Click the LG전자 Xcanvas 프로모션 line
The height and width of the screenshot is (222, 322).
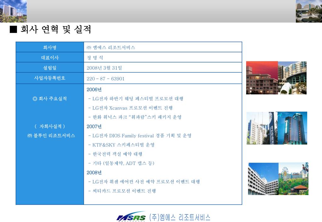pos(130,108)
